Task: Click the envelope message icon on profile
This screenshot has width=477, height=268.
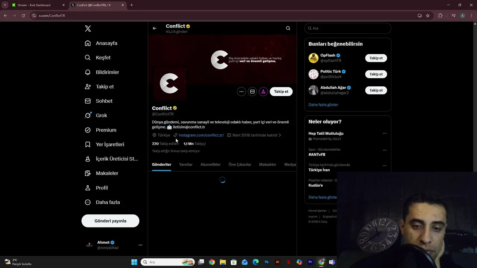Action: pos(252,92)
